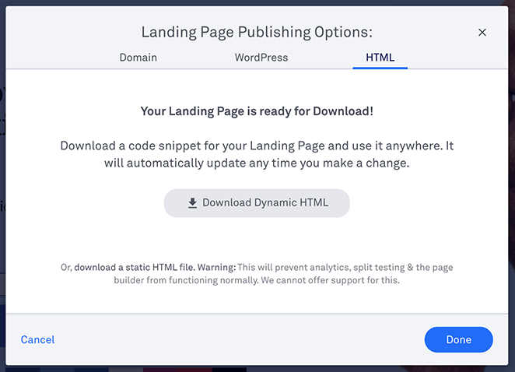Click Cancel at the dialog footer
Image resolution: width=515 pixels, height=372 pixels.
(x=38, y=339)
